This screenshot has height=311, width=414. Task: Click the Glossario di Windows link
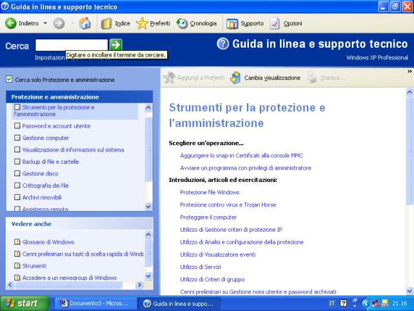point(48,242)
